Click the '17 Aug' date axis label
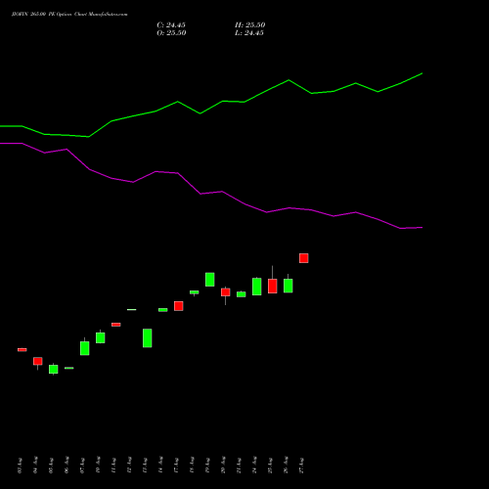 [x=177, y=466]
